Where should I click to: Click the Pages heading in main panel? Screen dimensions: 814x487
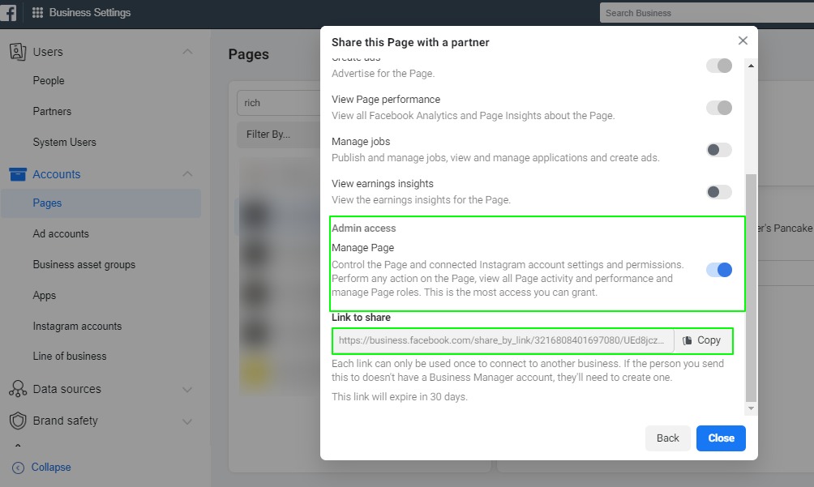click(x=249, y=54)
